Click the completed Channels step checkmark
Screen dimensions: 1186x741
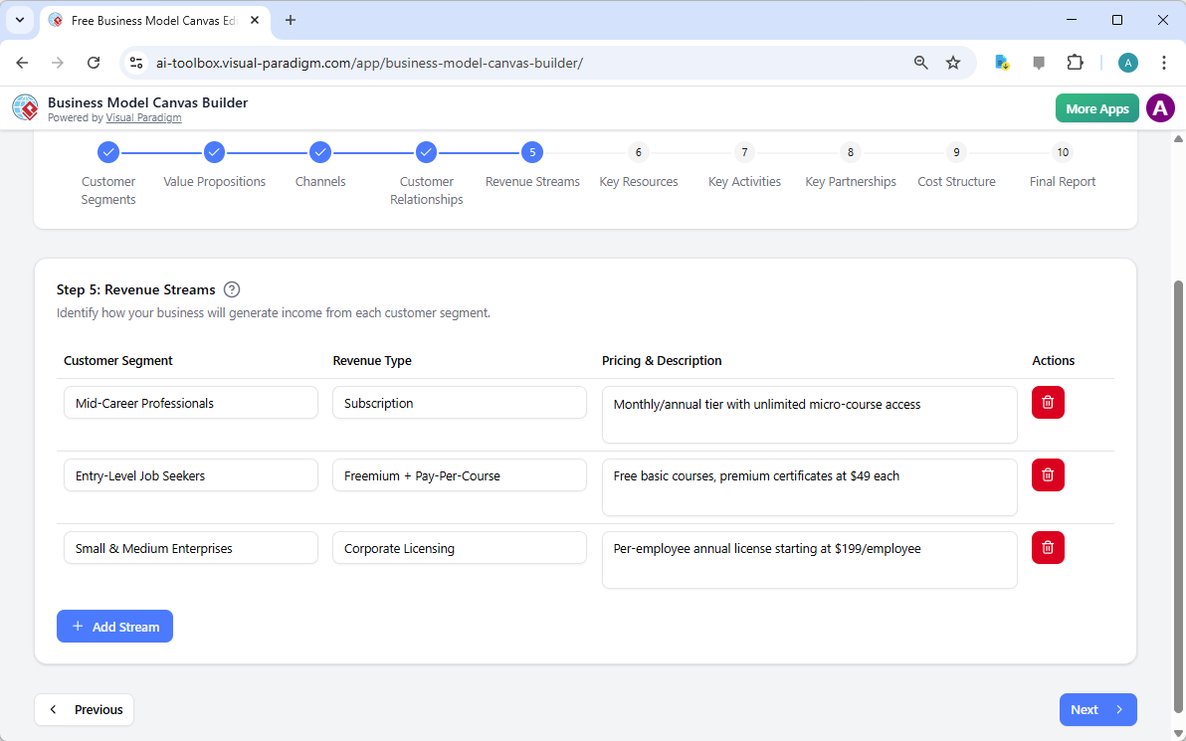click(x=319, y=152)
